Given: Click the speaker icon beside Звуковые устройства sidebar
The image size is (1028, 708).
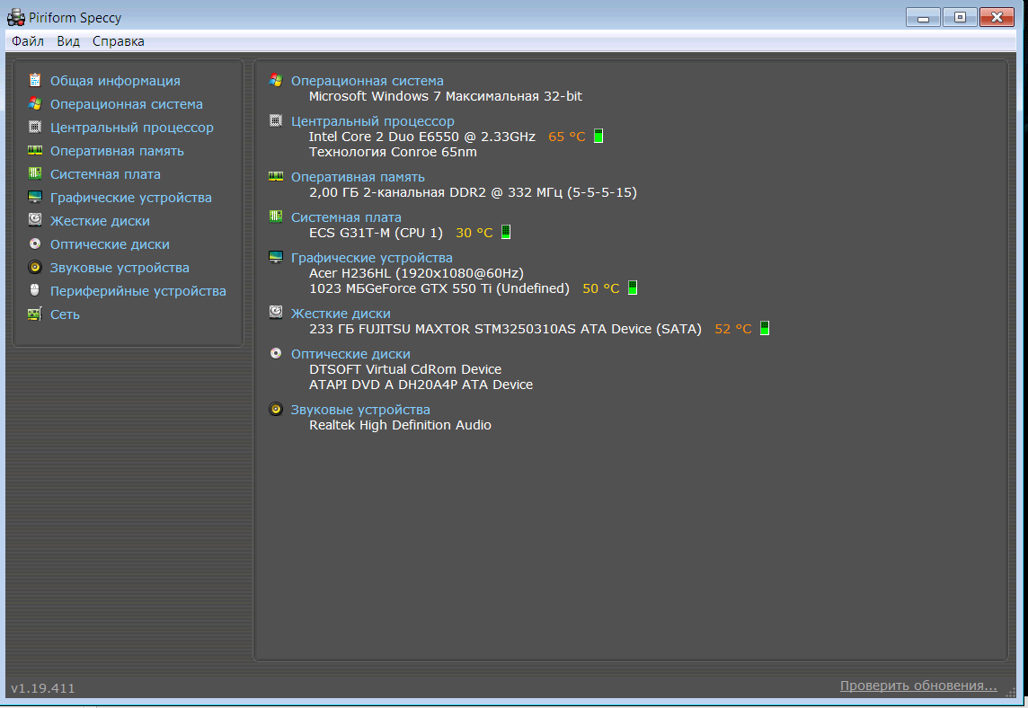Looking at the screenshot, I should tap(35, 268).
